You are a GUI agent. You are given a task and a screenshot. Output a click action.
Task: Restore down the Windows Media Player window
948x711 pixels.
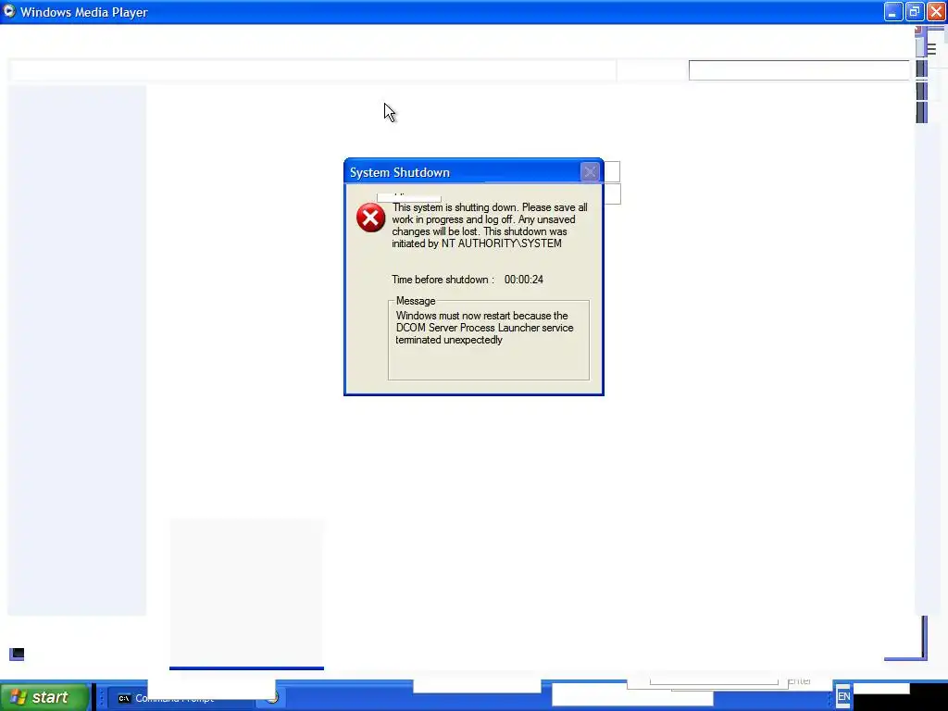[x=914, y=11]
